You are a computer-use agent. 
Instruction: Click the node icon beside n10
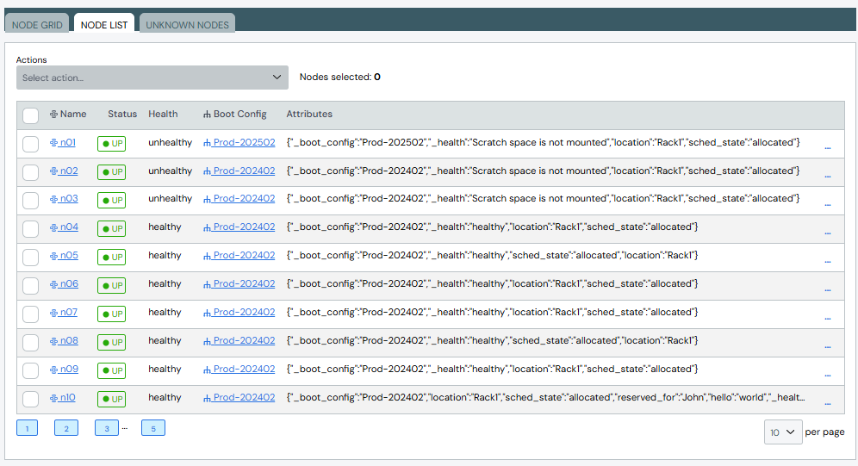[53, 398]
